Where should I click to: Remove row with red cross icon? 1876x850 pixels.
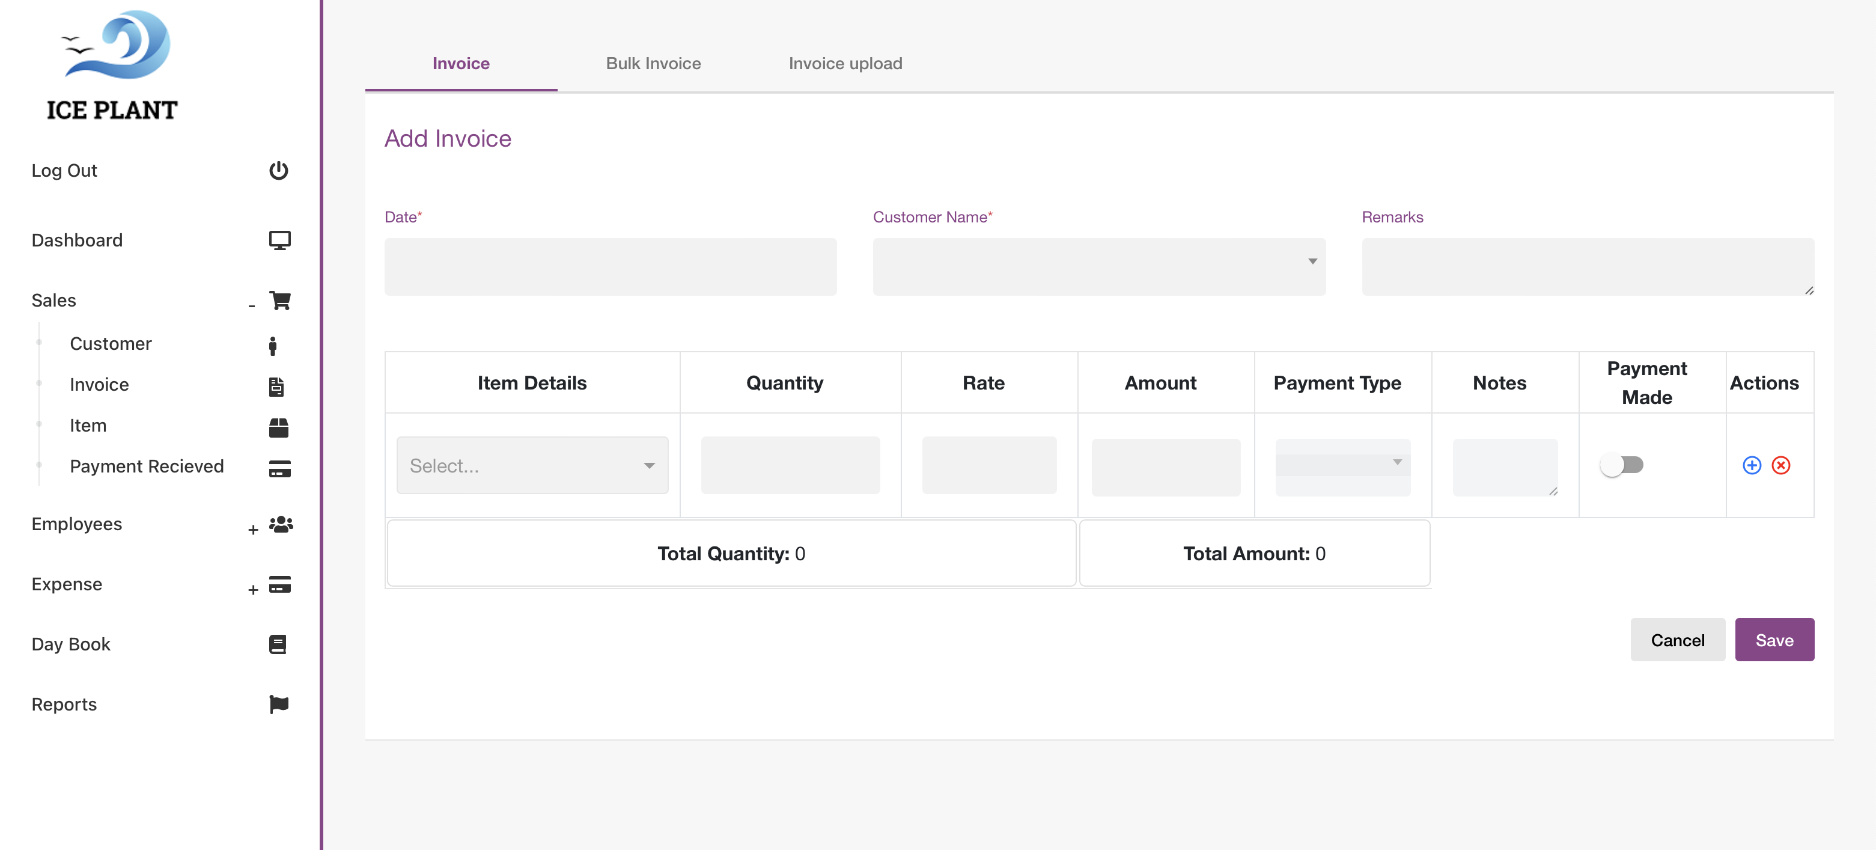tap(1780, 465)
